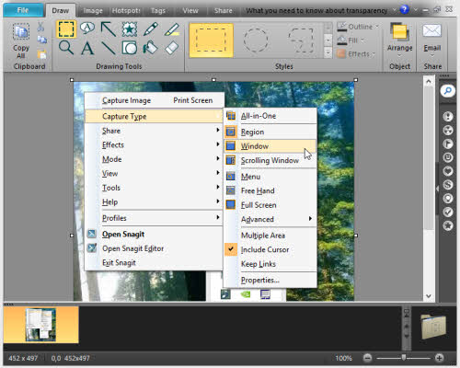Image resolution: width=460 pixels, height=368 pixels.
Task: Switch to the Share ribbon tab
Action: click(224, 11)
